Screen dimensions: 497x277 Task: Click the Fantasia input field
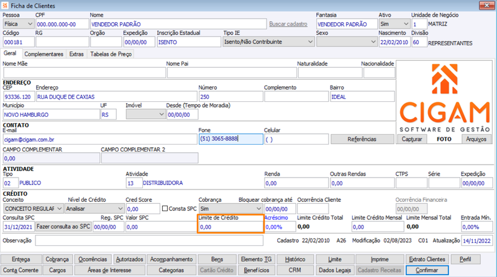coord(347,24)
